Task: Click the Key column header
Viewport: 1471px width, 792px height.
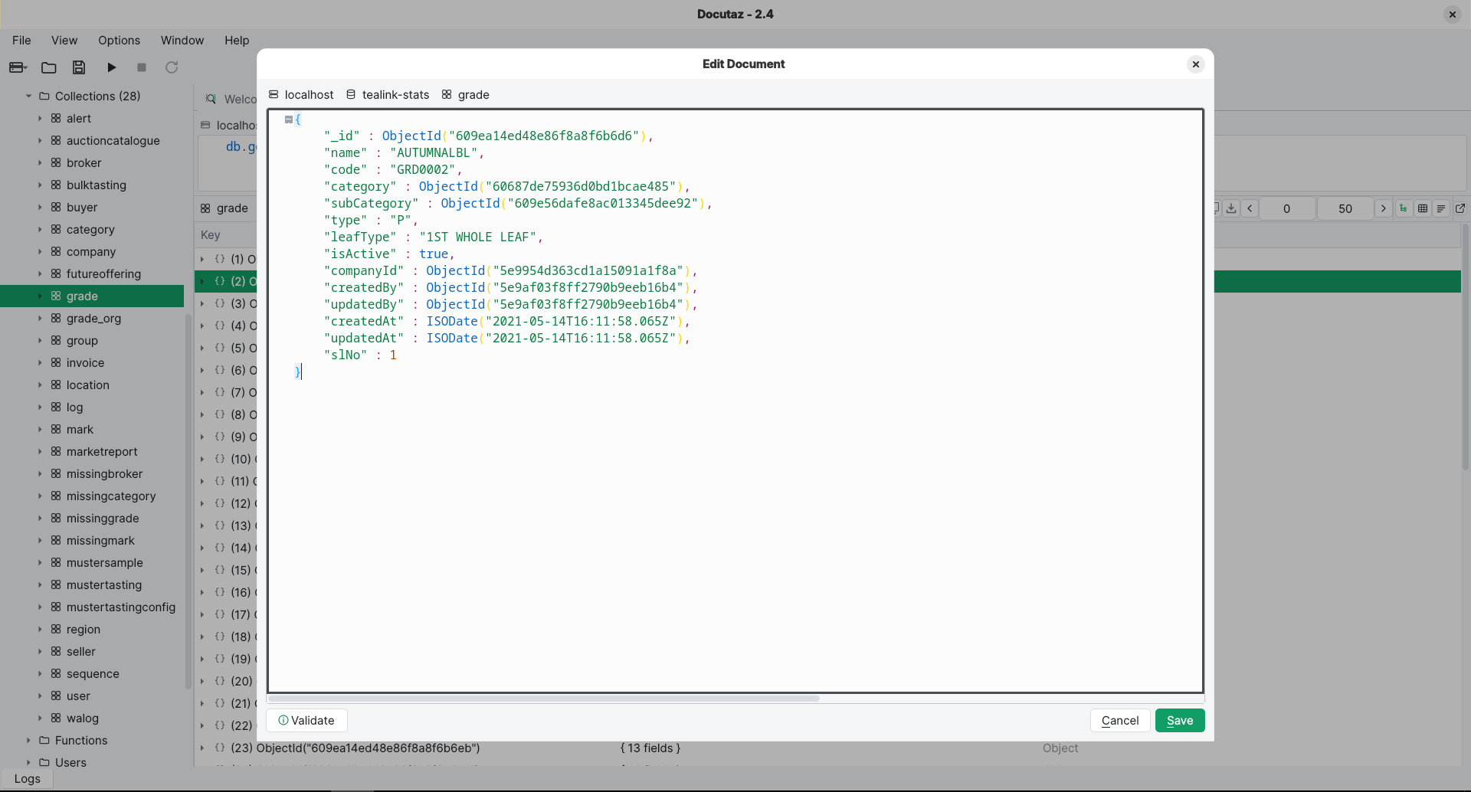Action: coord(211,235)
